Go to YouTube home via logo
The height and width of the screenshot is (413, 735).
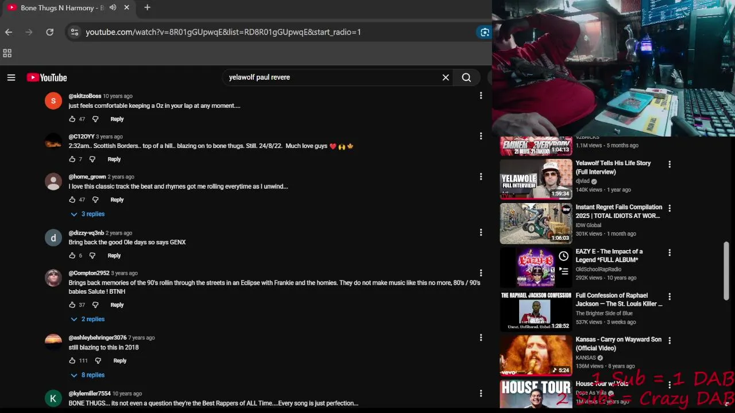point(47,77)
